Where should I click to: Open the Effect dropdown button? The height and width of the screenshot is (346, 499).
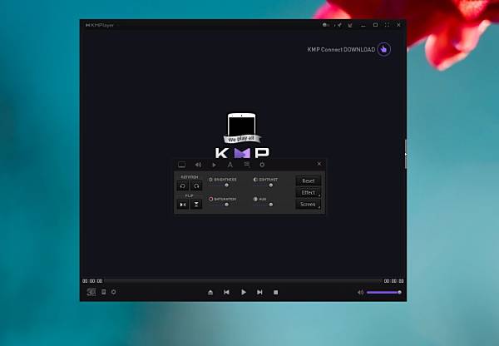pos(308,193)
